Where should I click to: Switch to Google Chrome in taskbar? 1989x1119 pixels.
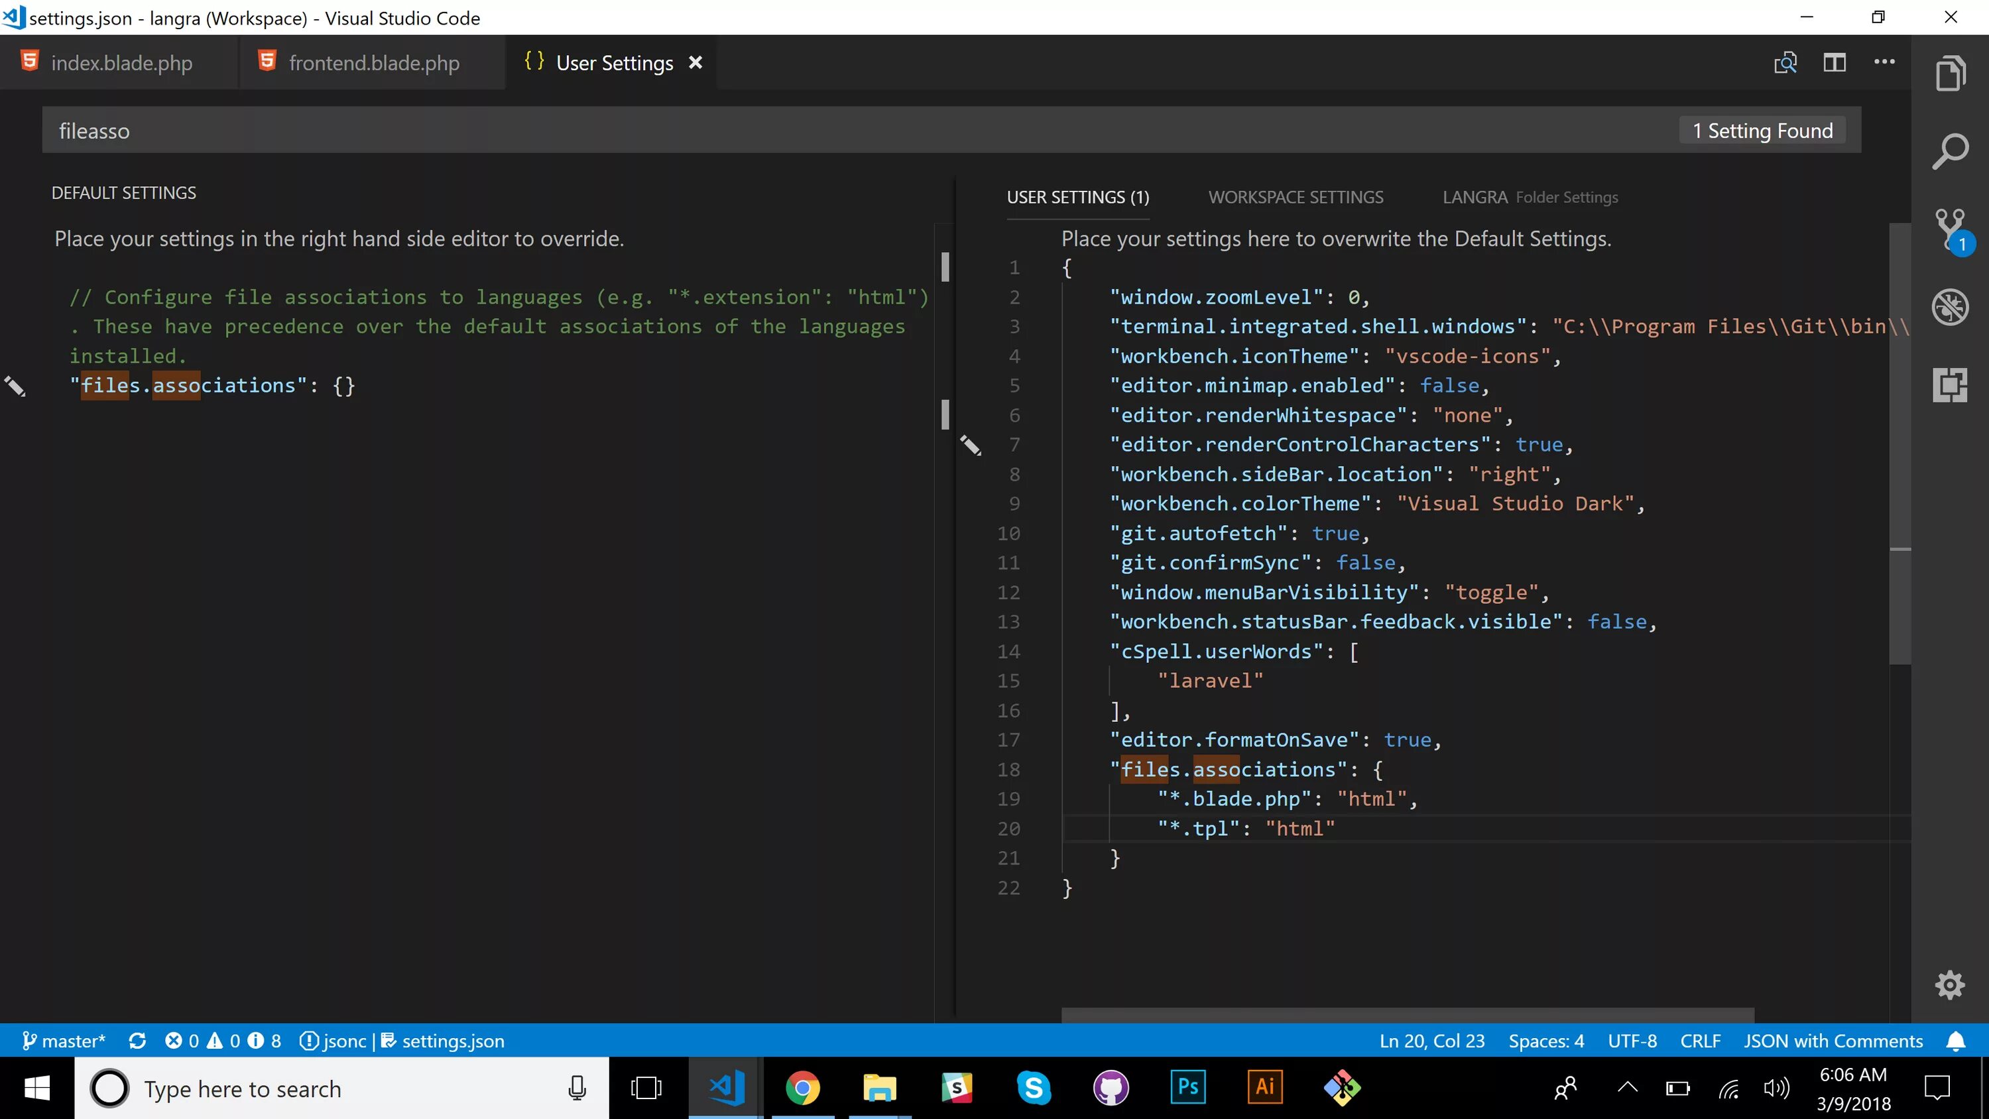click(802, 1088)
